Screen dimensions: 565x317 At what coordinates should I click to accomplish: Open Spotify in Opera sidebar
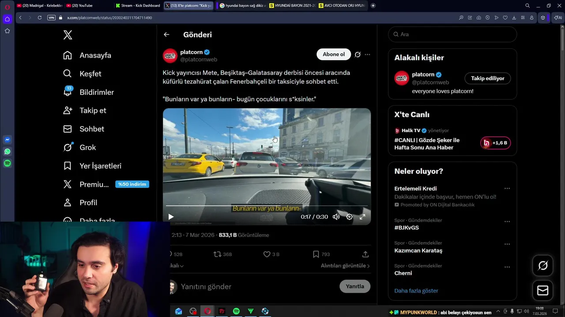[x=7, y=163]
